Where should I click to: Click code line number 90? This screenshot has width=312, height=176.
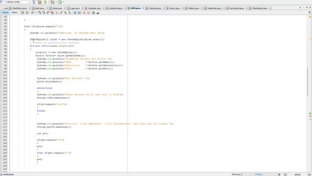pyautogui.click(x=5, y=39)
